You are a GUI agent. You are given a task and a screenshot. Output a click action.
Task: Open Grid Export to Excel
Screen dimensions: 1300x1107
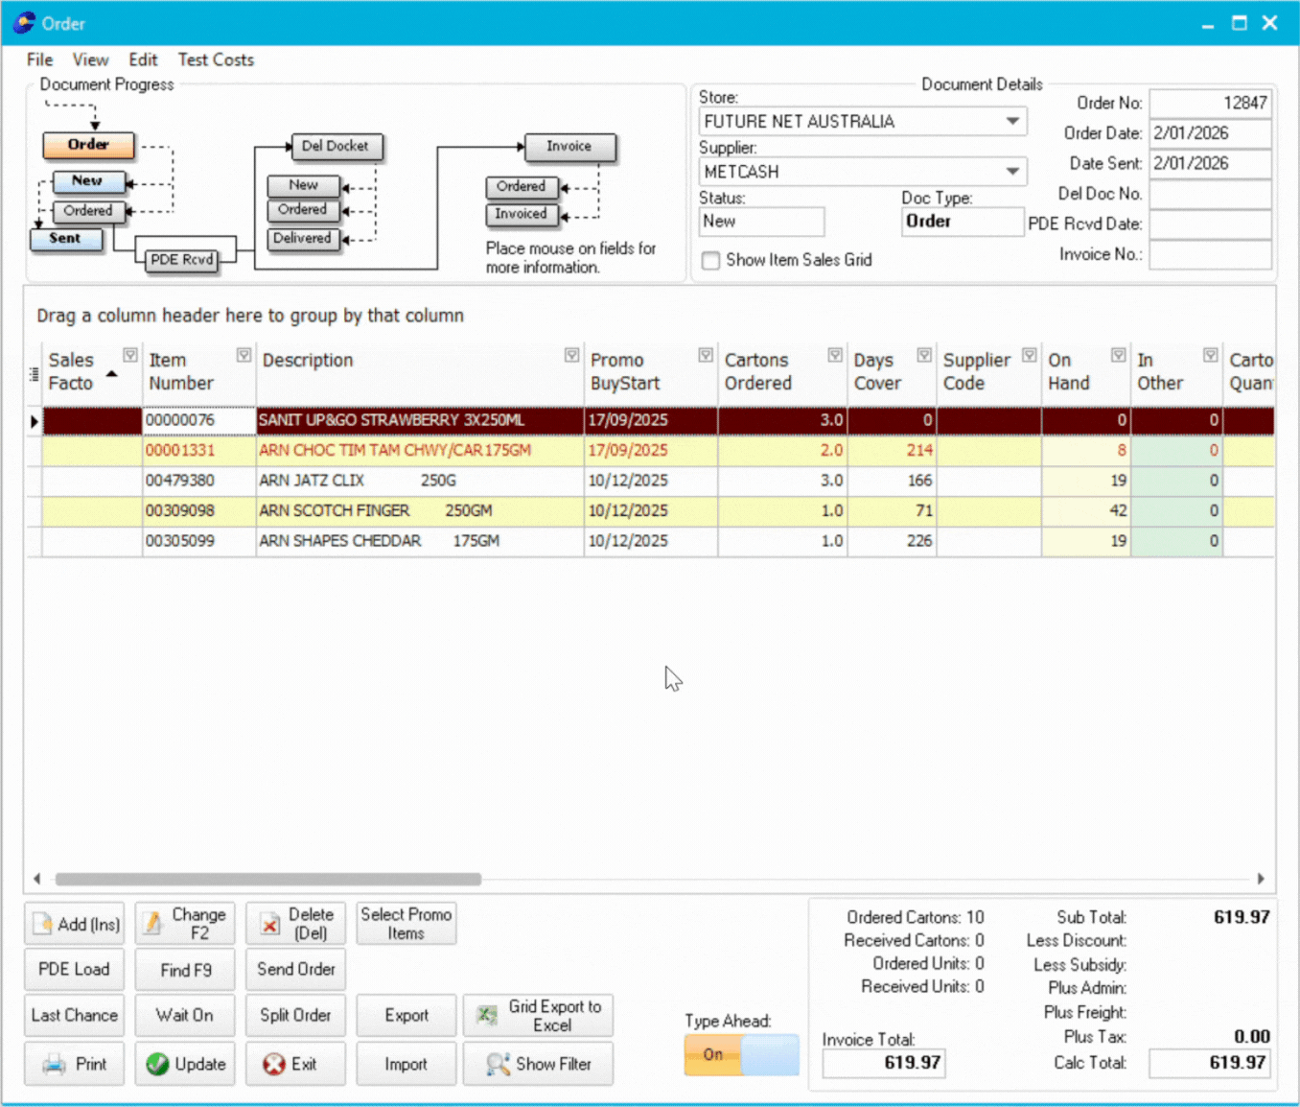coord(538,1016)
